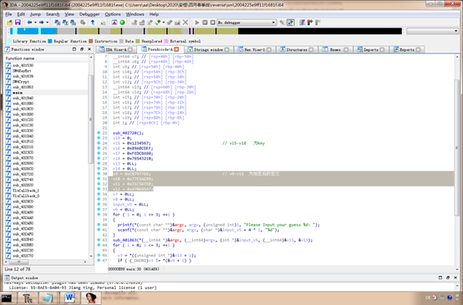463x305 pixels.
Task: Toggle breakpoint dot at line 22
Action: coord(99,133)
